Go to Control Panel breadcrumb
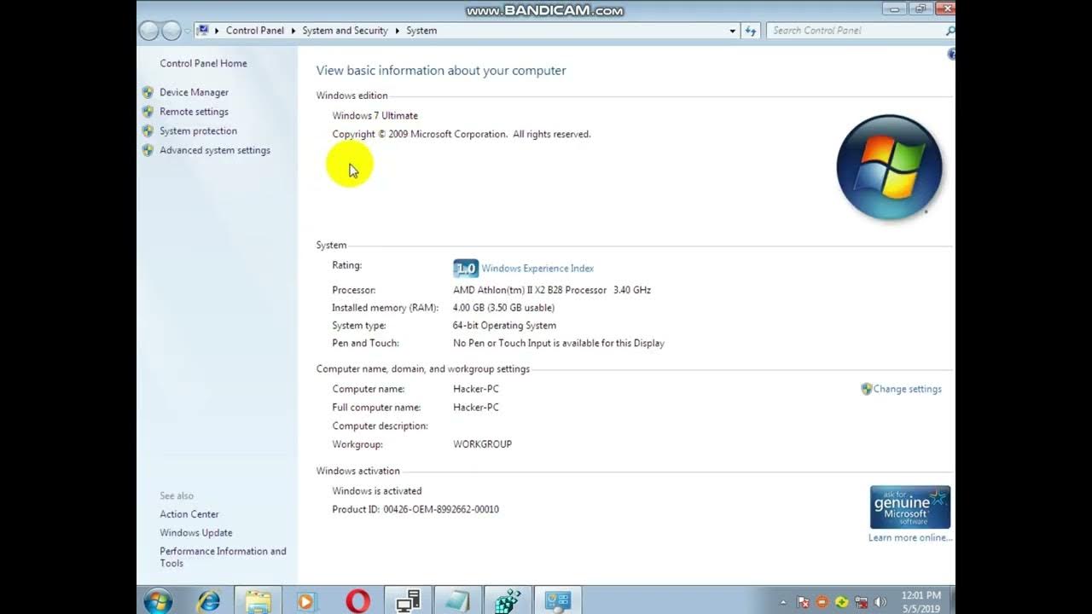Screen dimensions: 1092x614 point(255,31)
